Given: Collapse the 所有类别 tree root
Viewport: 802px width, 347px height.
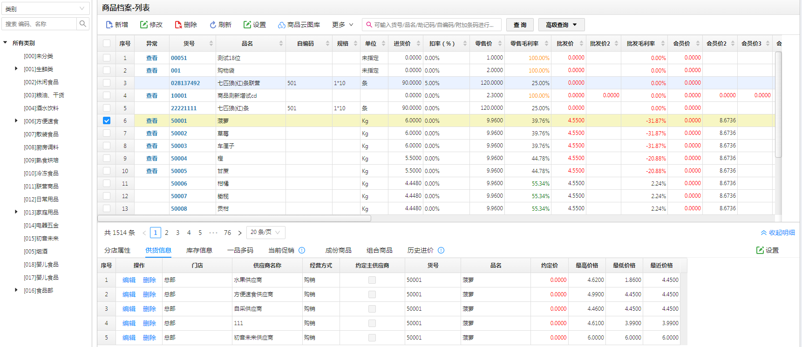Looking at the screenshot, I should click(x=5, y=43).
